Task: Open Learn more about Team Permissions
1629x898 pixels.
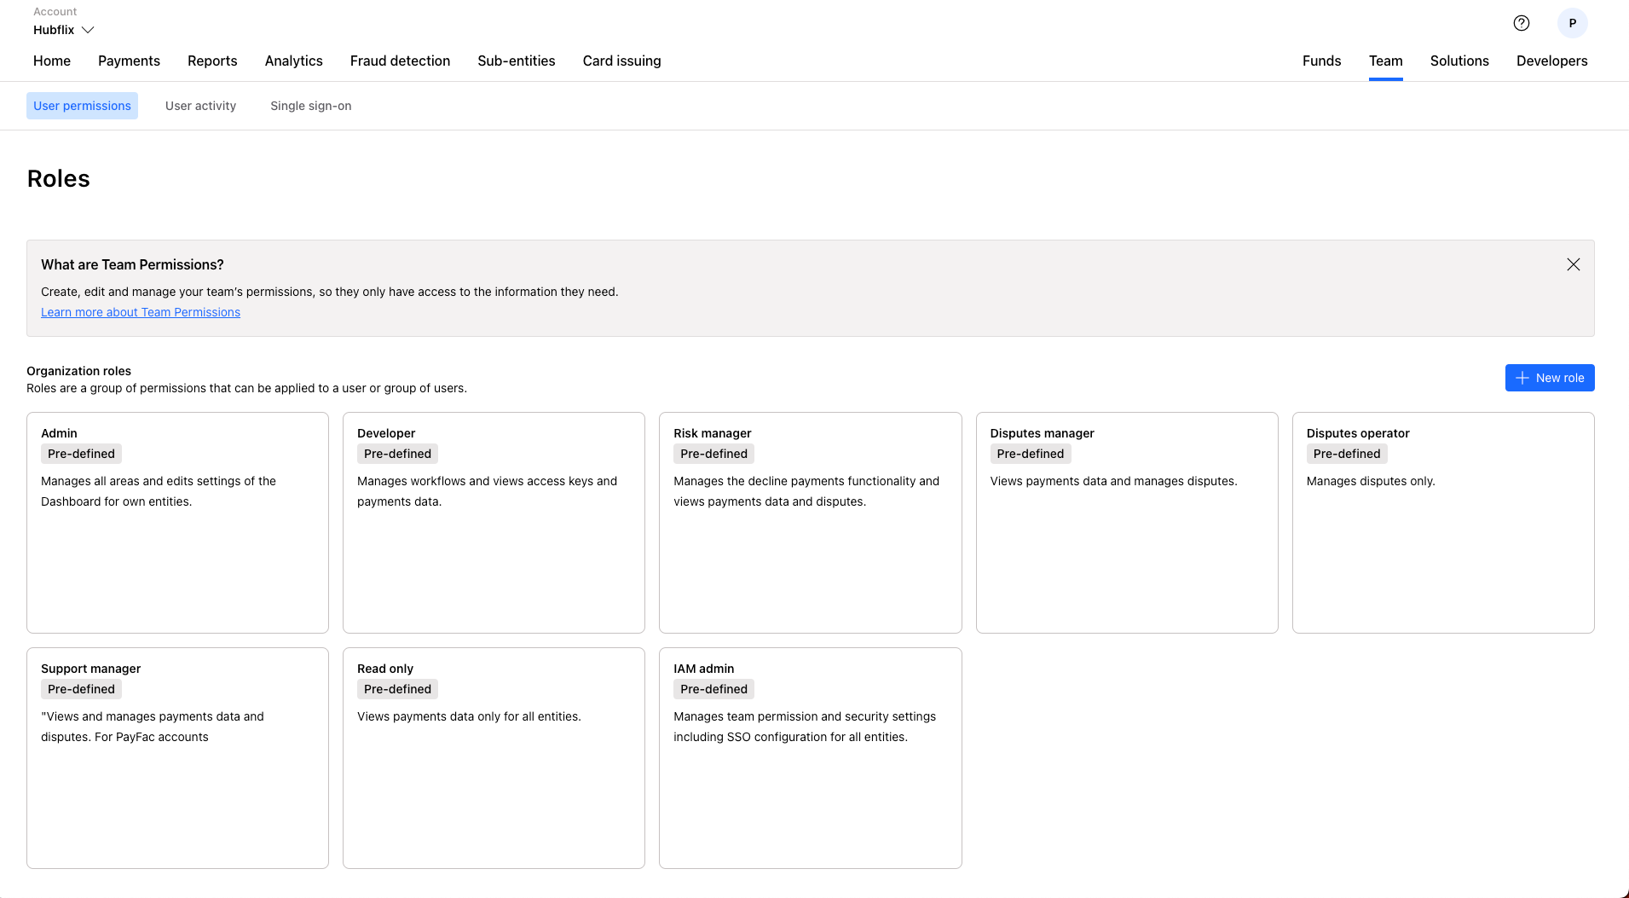Action: click(140, 312)
